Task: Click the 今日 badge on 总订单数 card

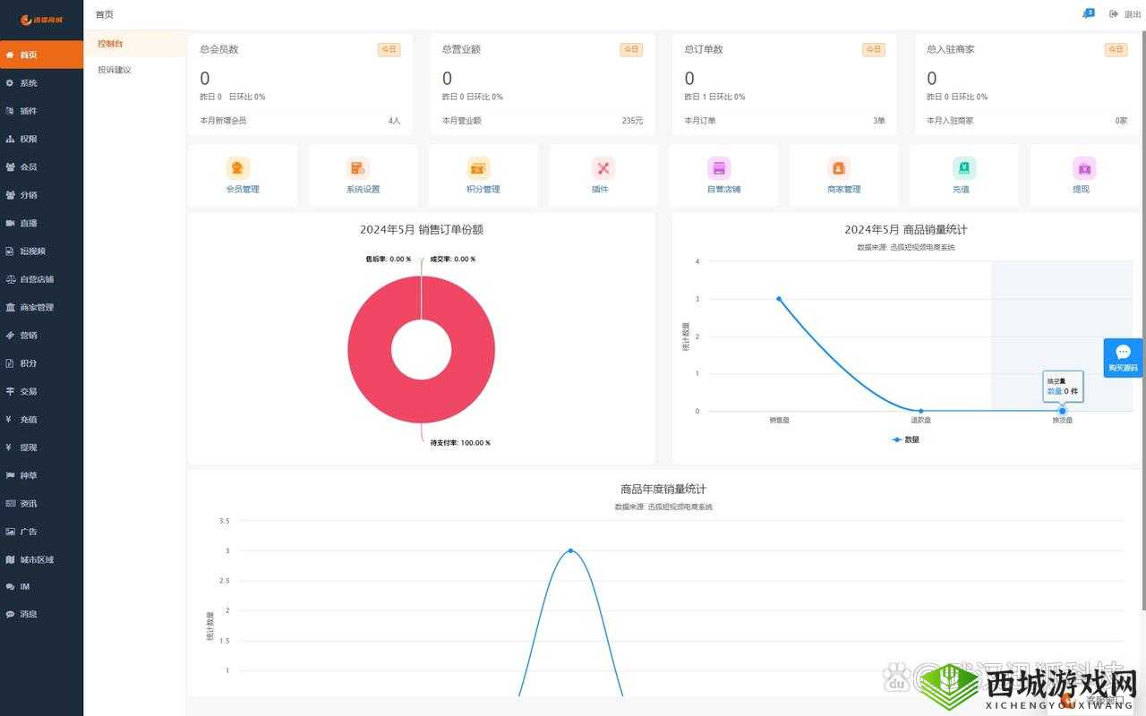Action: pos(873,49)
